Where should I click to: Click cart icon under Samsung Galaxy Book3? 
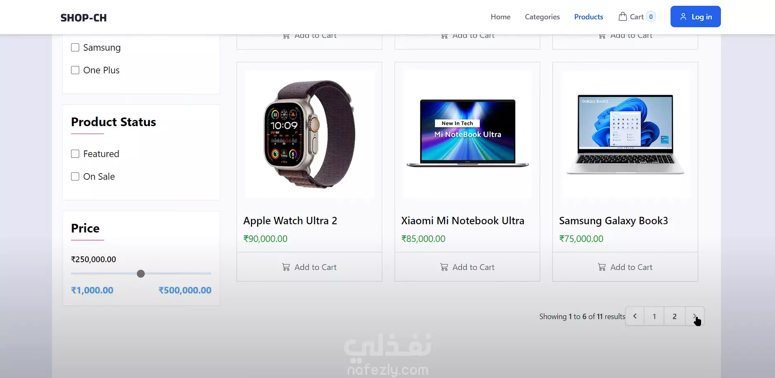(x=602, y=267)
